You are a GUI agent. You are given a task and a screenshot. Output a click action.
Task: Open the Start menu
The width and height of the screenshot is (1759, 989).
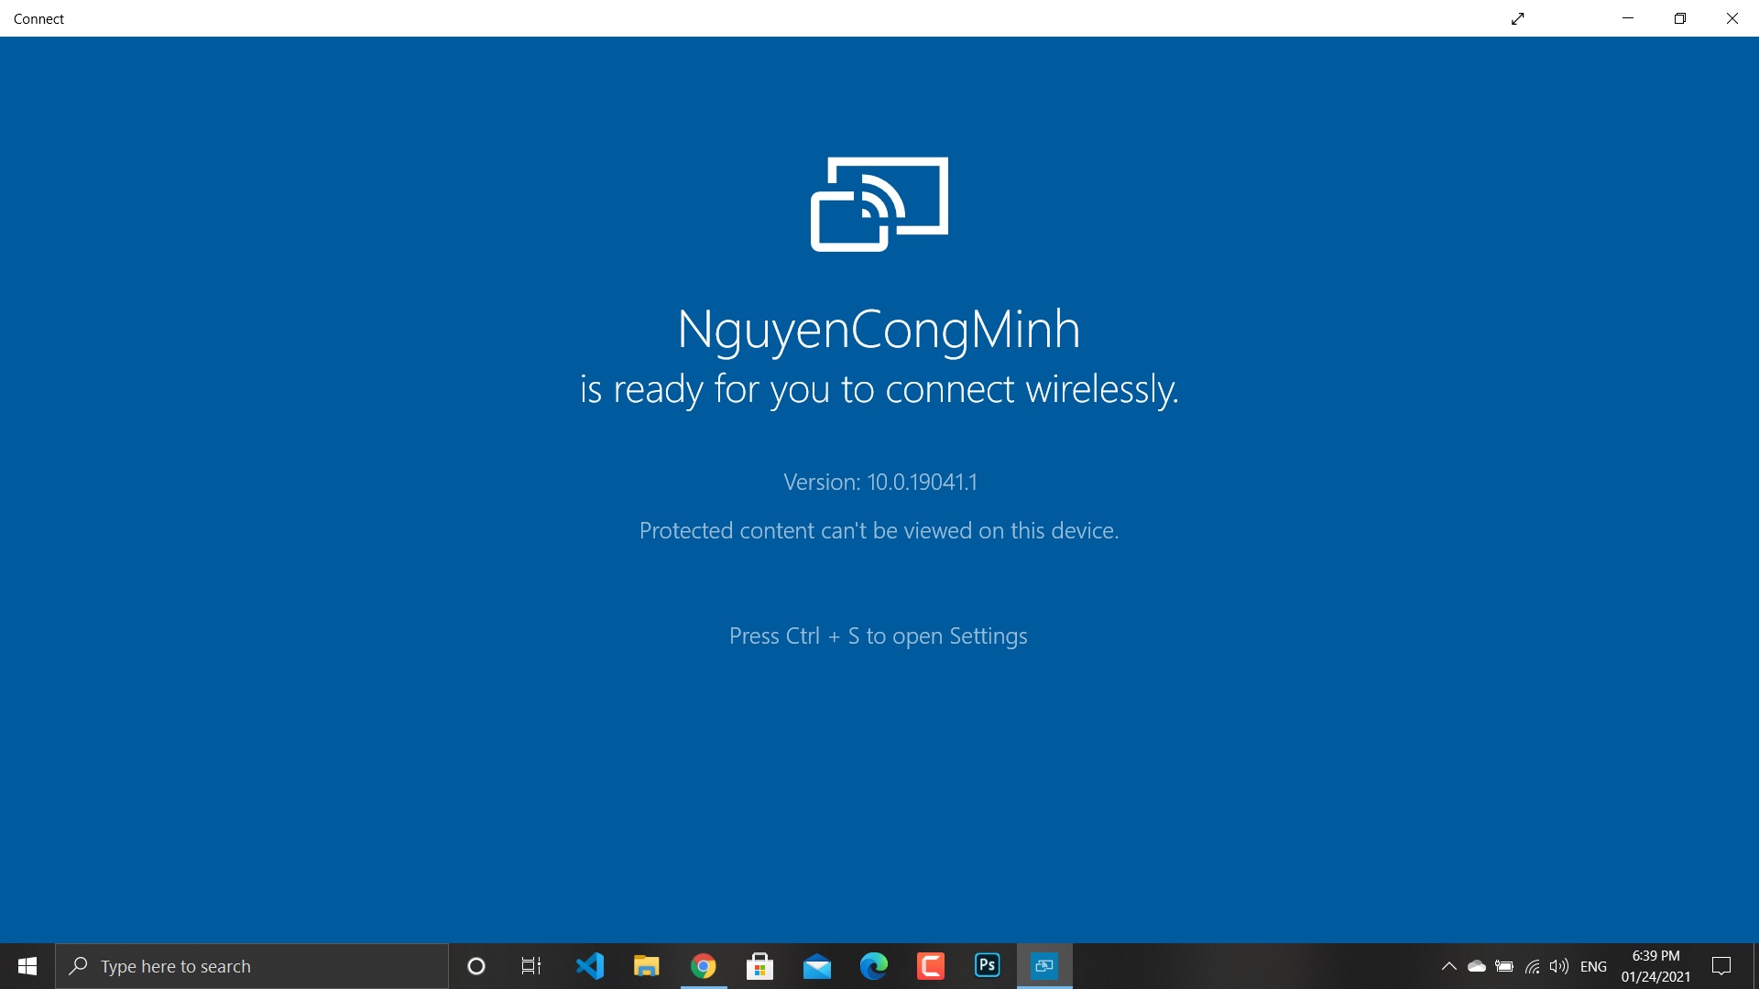27,966
